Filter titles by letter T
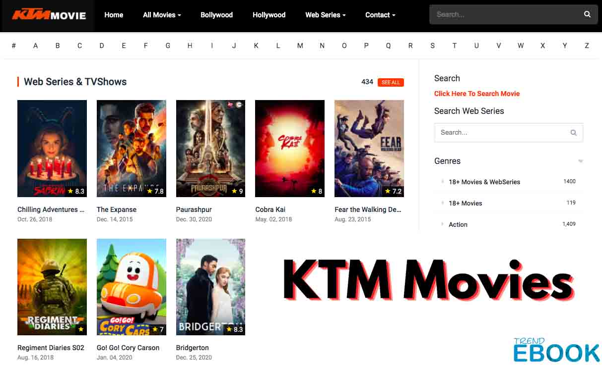The width and height of the screenshot is (602, 366). point(454,46)
